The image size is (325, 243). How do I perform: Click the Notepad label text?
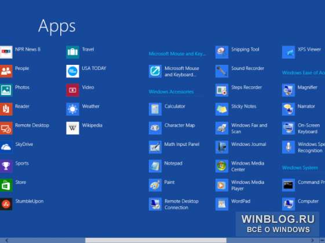(173, 163)
